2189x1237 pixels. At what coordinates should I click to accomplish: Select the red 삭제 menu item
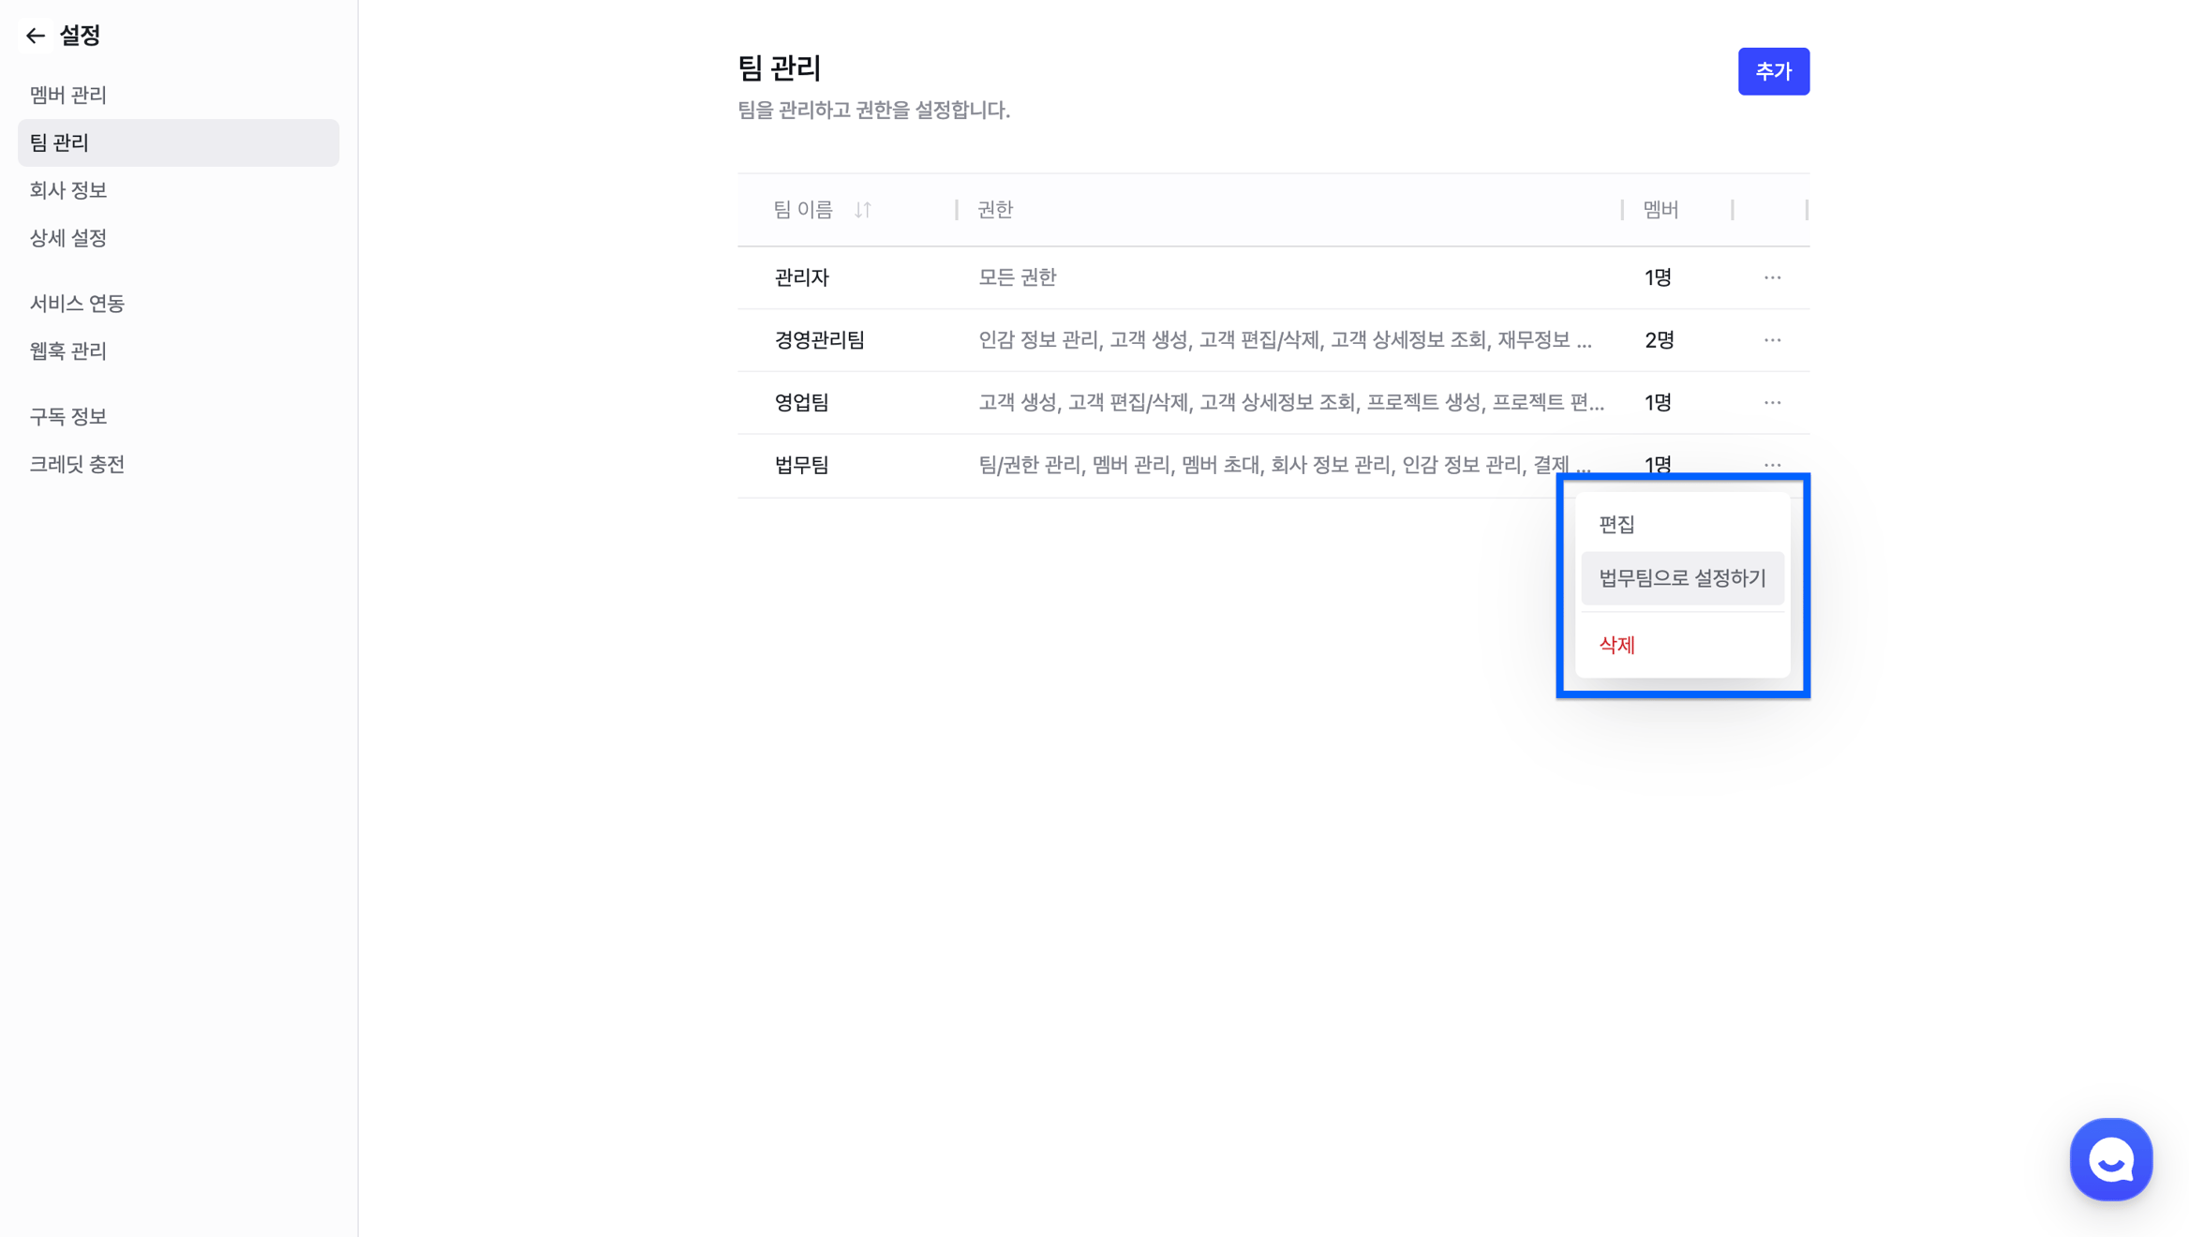click(x=1616, y=645)
